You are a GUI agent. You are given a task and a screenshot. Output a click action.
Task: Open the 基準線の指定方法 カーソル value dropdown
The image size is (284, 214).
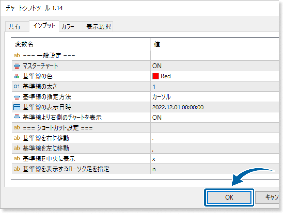(215, 97)
